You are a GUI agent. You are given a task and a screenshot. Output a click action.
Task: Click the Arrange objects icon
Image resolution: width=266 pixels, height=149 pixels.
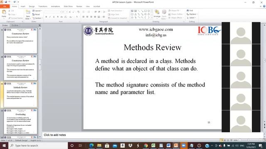[157, 12]
